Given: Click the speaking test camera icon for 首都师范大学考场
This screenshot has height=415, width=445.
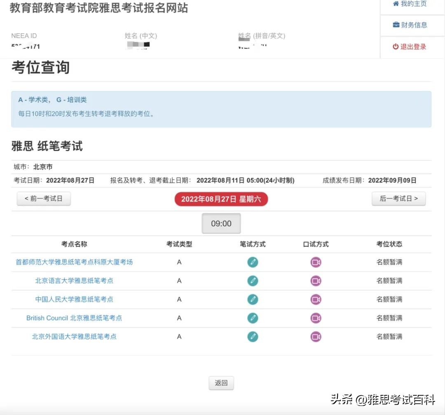Looking at the screenshot, I should click(315, 262).
